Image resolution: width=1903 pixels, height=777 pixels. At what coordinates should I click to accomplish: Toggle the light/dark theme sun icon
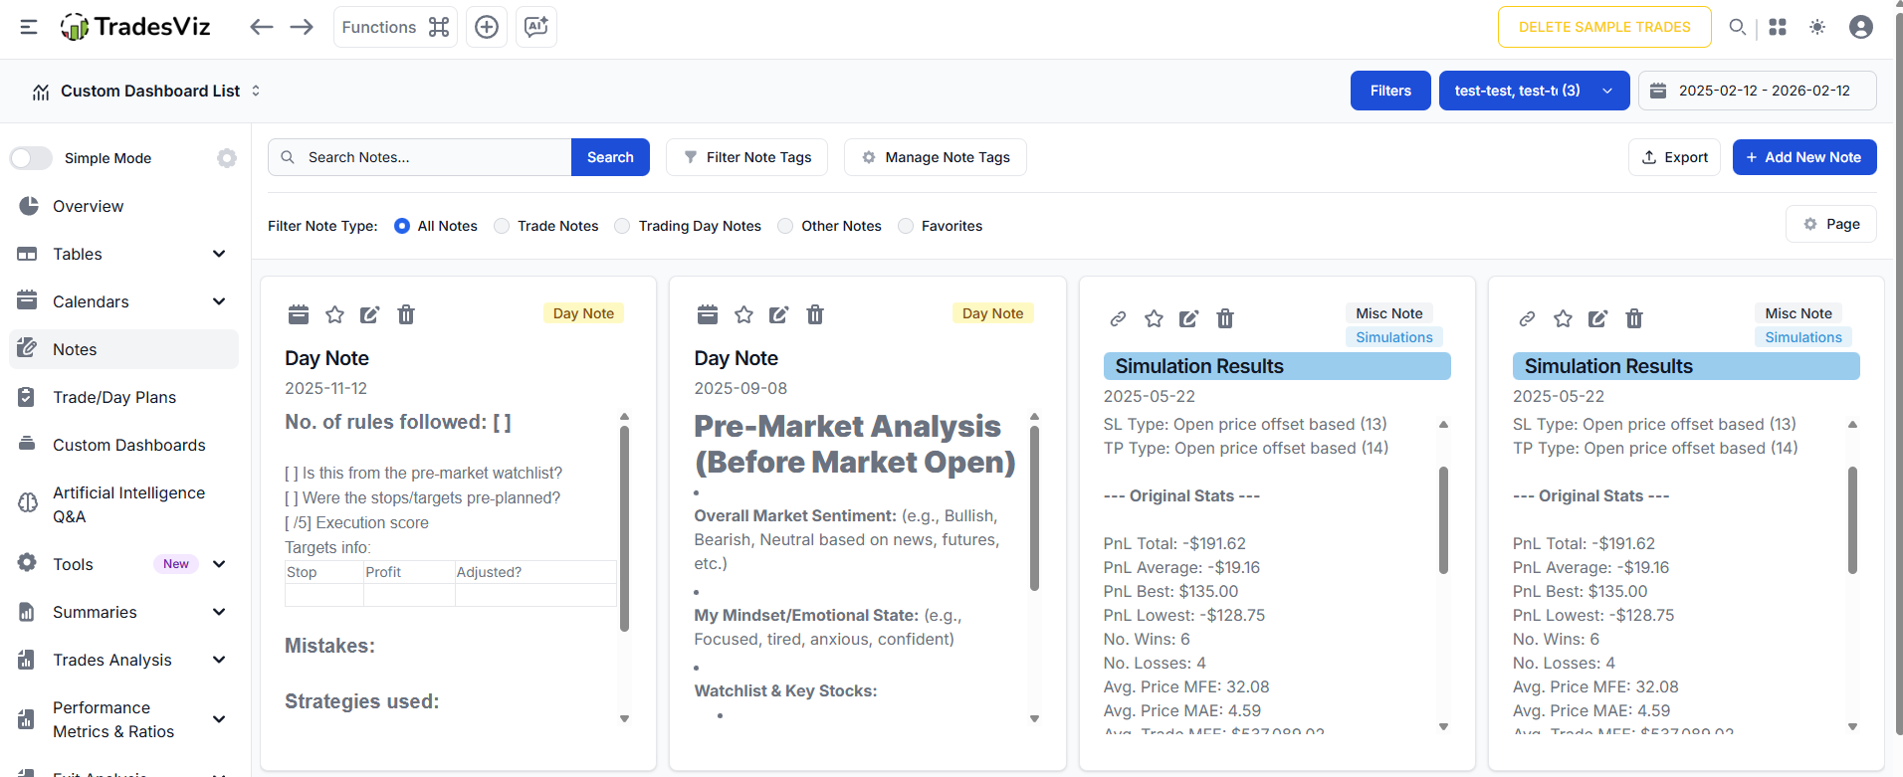coord(1817,27)
